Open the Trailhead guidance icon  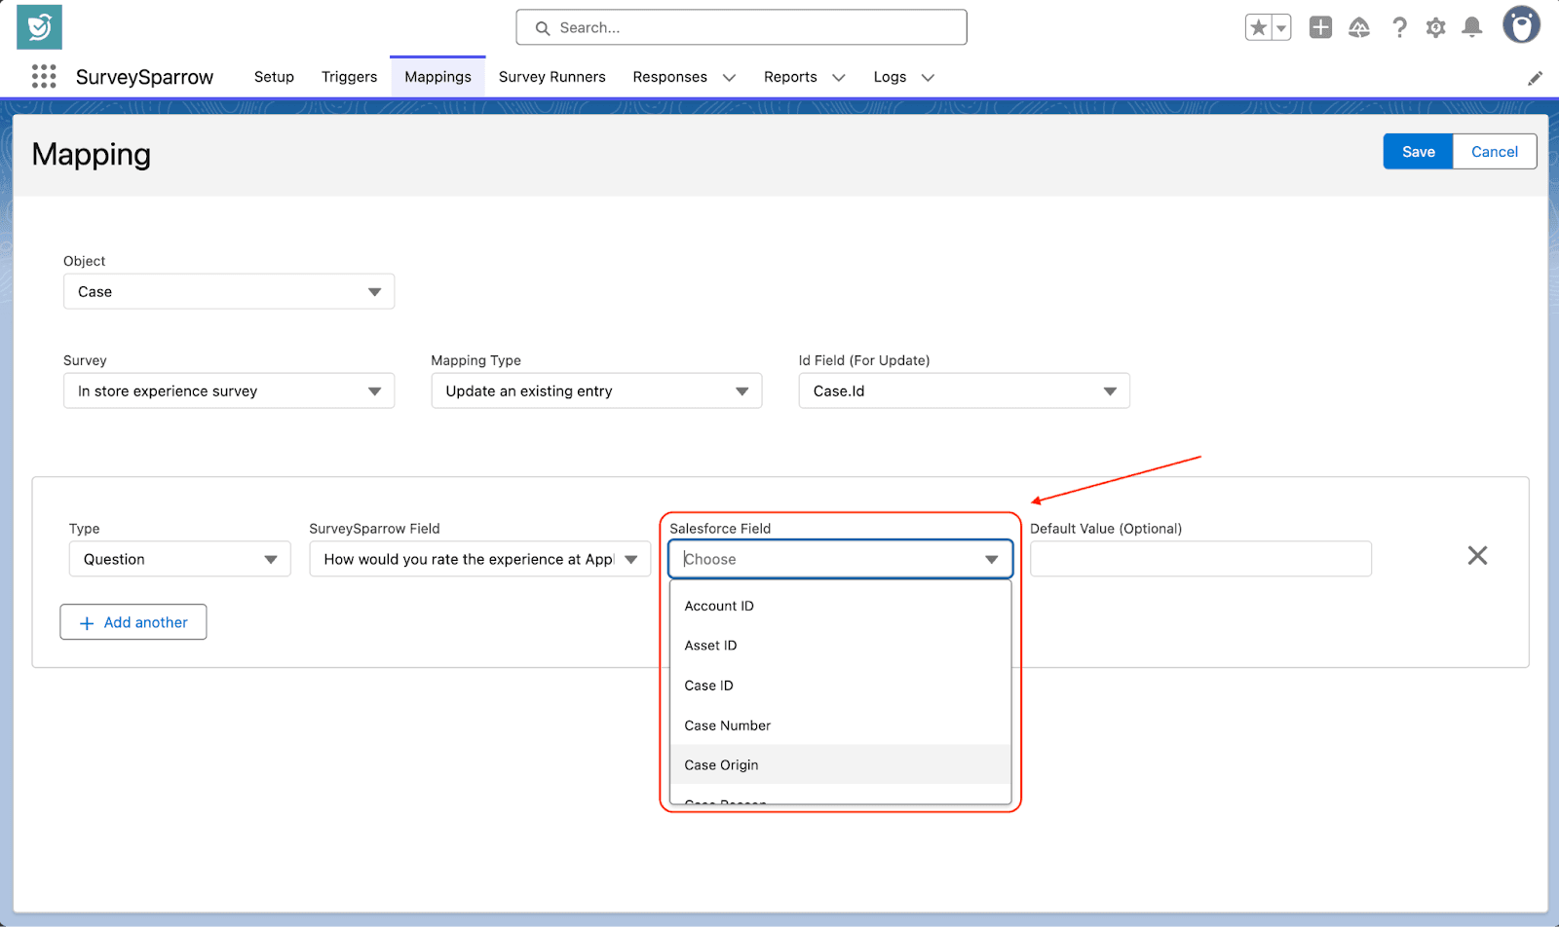click(1359, 28)
